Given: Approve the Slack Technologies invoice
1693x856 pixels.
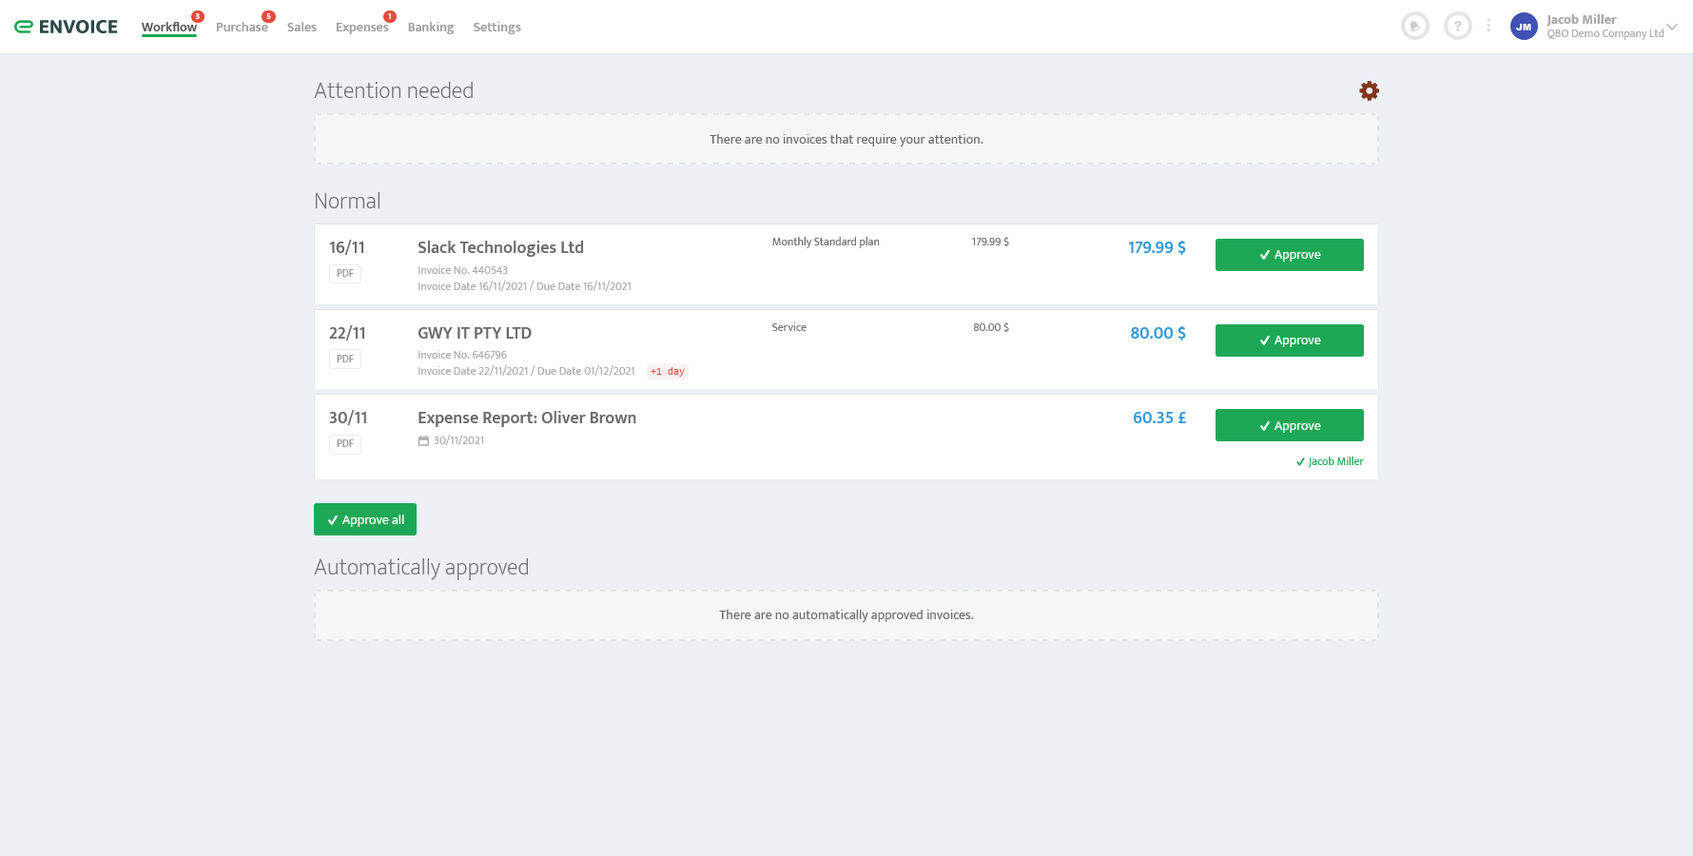Looking at the screenshot, I should point(1289,255).
